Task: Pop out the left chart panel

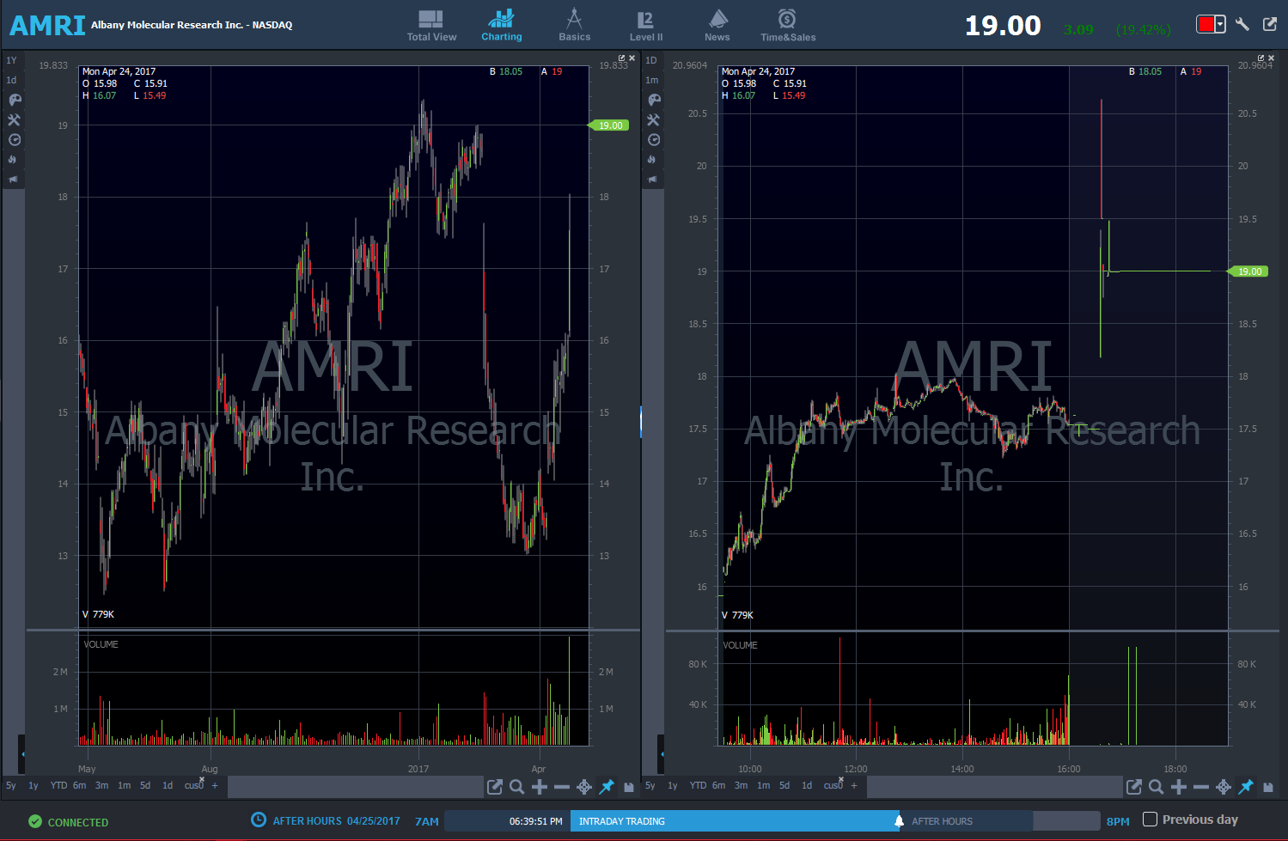Action: coord(622,58)
